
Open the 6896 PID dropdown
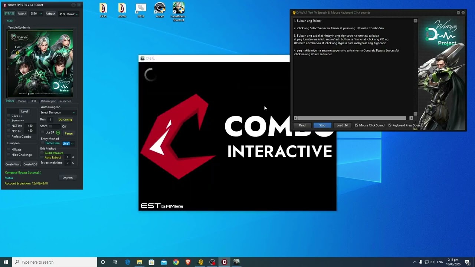tap(36, 14)
